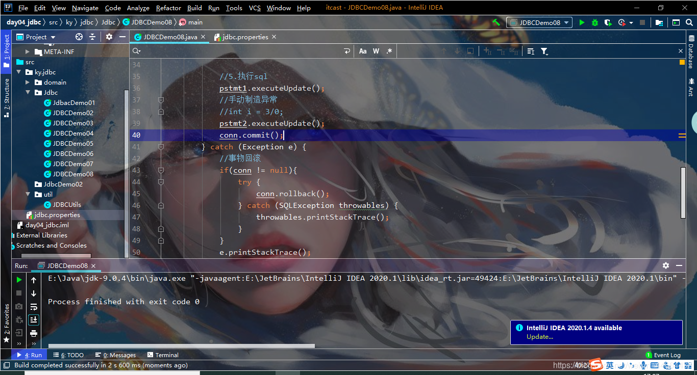Open the JDBCDemo08 run configuration dropdown
The height and width of the screenshot is (375, 697).
point(539,22)
